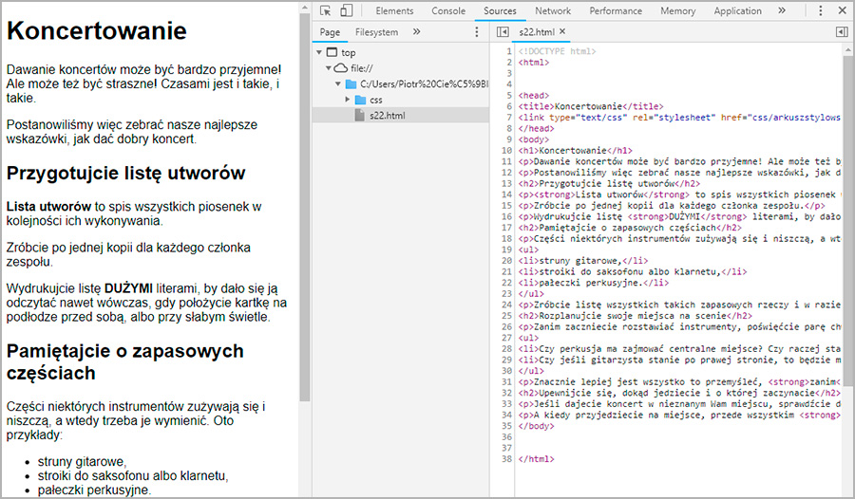Click the closing </html> tag line
This screenshot has height=499, width=855.
pos(536,459)
